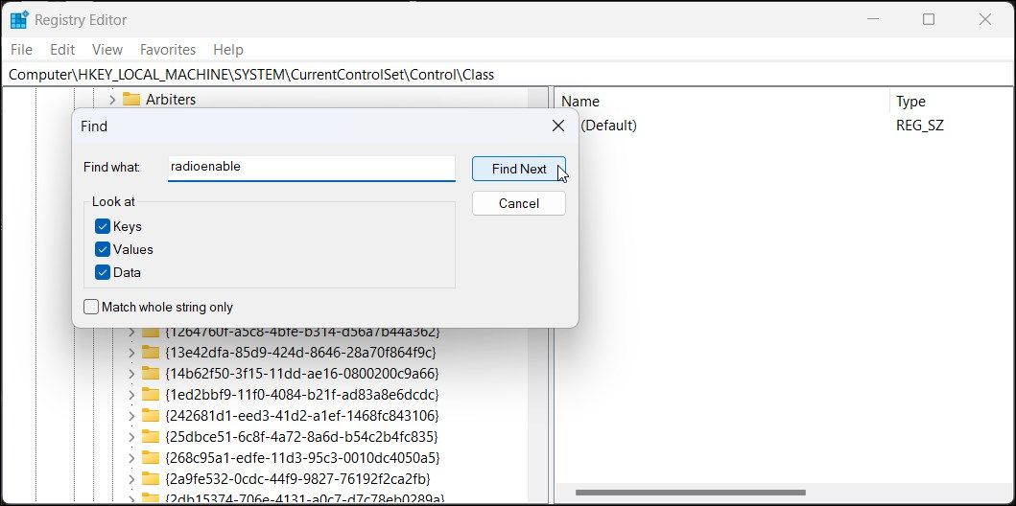This screenshot has width=1016, height=506.
Task: Uncheck the Keys checkbox
Action: click(103, 226)
